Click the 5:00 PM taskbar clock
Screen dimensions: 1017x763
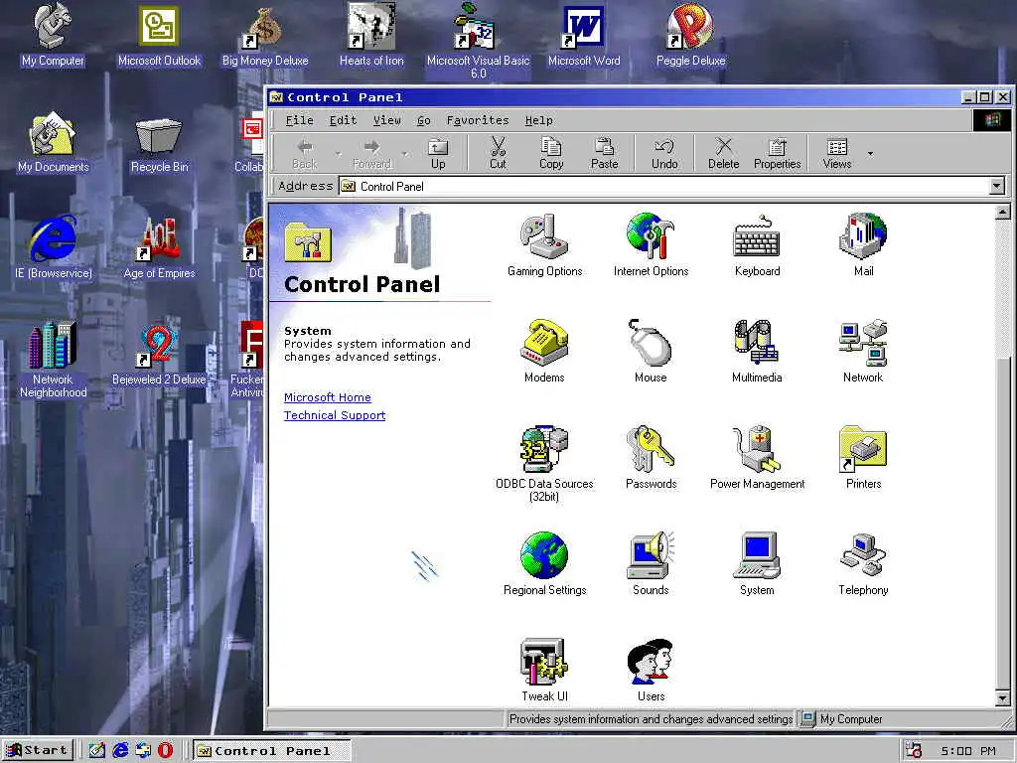point(967,751)
